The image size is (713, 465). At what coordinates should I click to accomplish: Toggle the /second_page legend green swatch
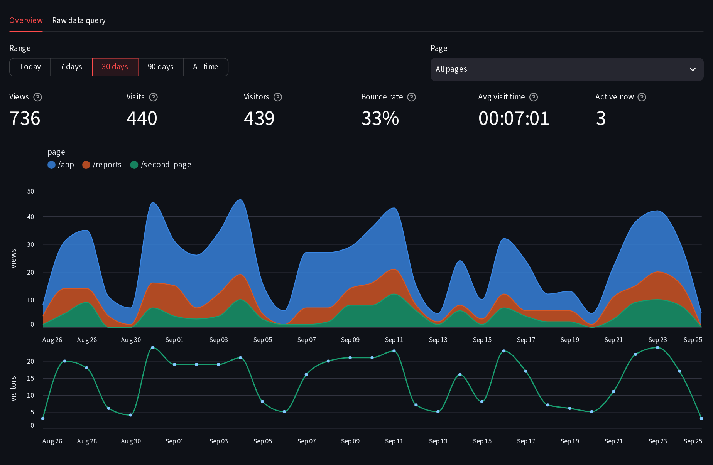pyautogui.click(x=134, y=165)
